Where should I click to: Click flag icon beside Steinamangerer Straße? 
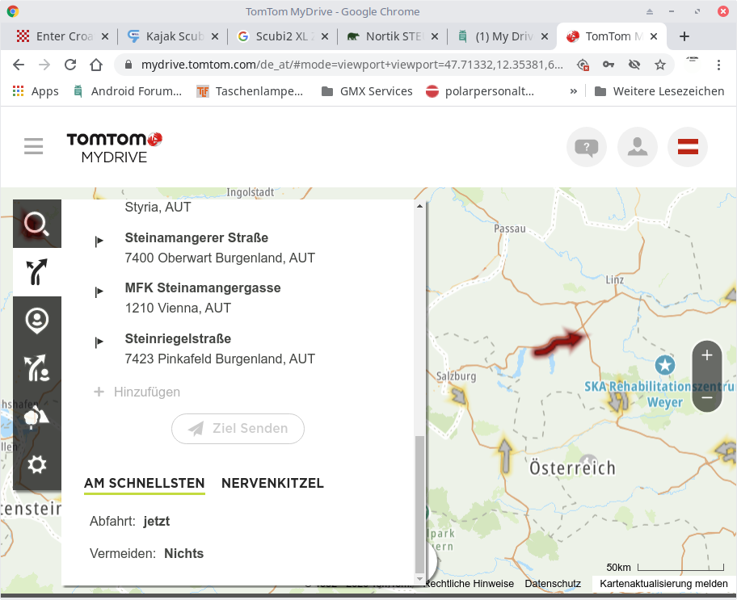99,241
